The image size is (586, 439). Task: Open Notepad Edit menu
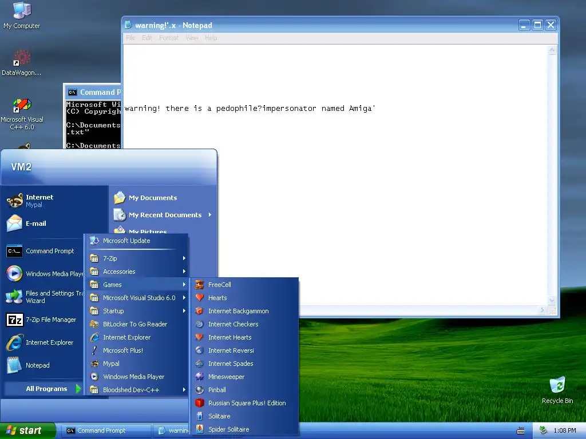147,38
